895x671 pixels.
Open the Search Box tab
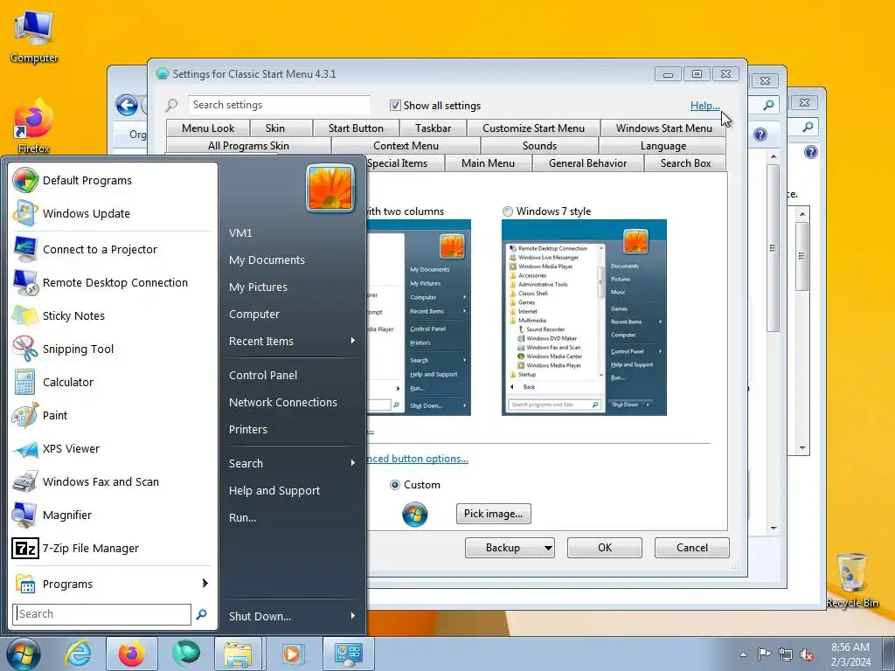[x=685, y=163]
